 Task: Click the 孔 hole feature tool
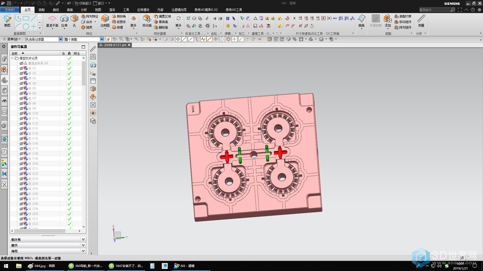click(74, 21)
